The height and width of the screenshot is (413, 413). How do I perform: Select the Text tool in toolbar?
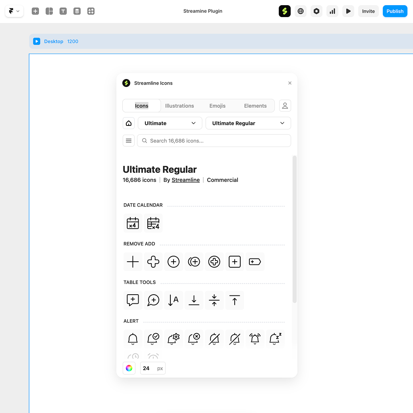pyautogui.click(x=63, y=11)
